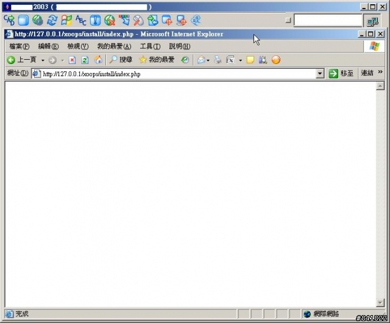Click the blue double-arrow refresh icon in the remote toolbar

52,20
